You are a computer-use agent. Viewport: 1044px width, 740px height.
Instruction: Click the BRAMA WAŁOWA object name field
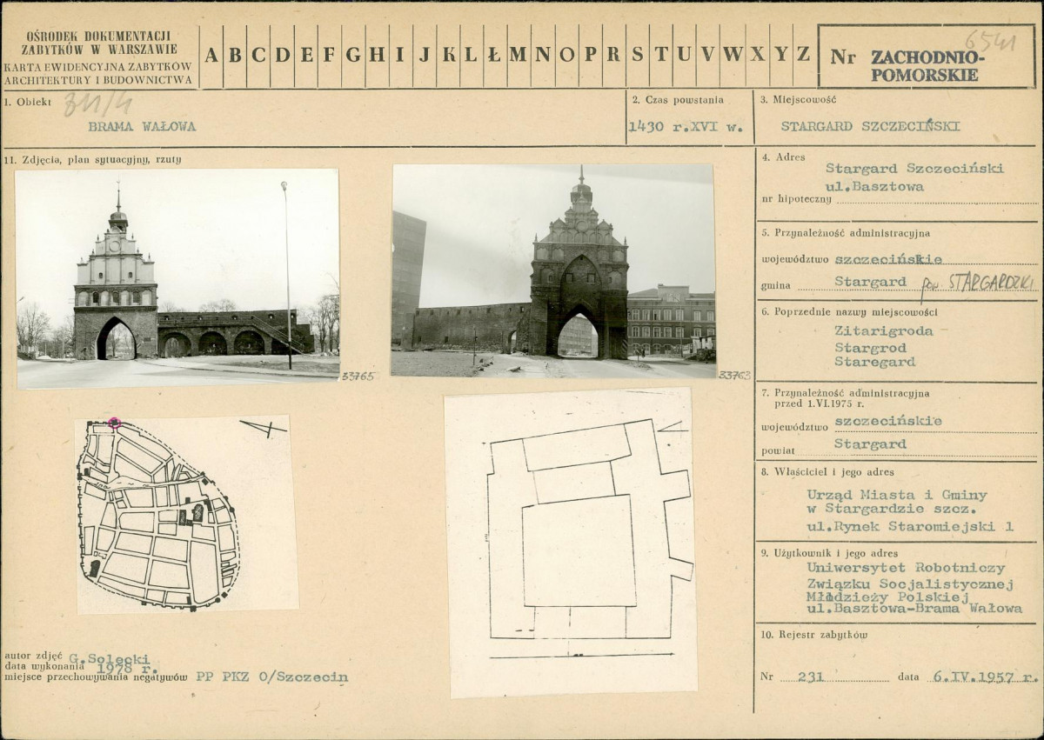point(142,126)
